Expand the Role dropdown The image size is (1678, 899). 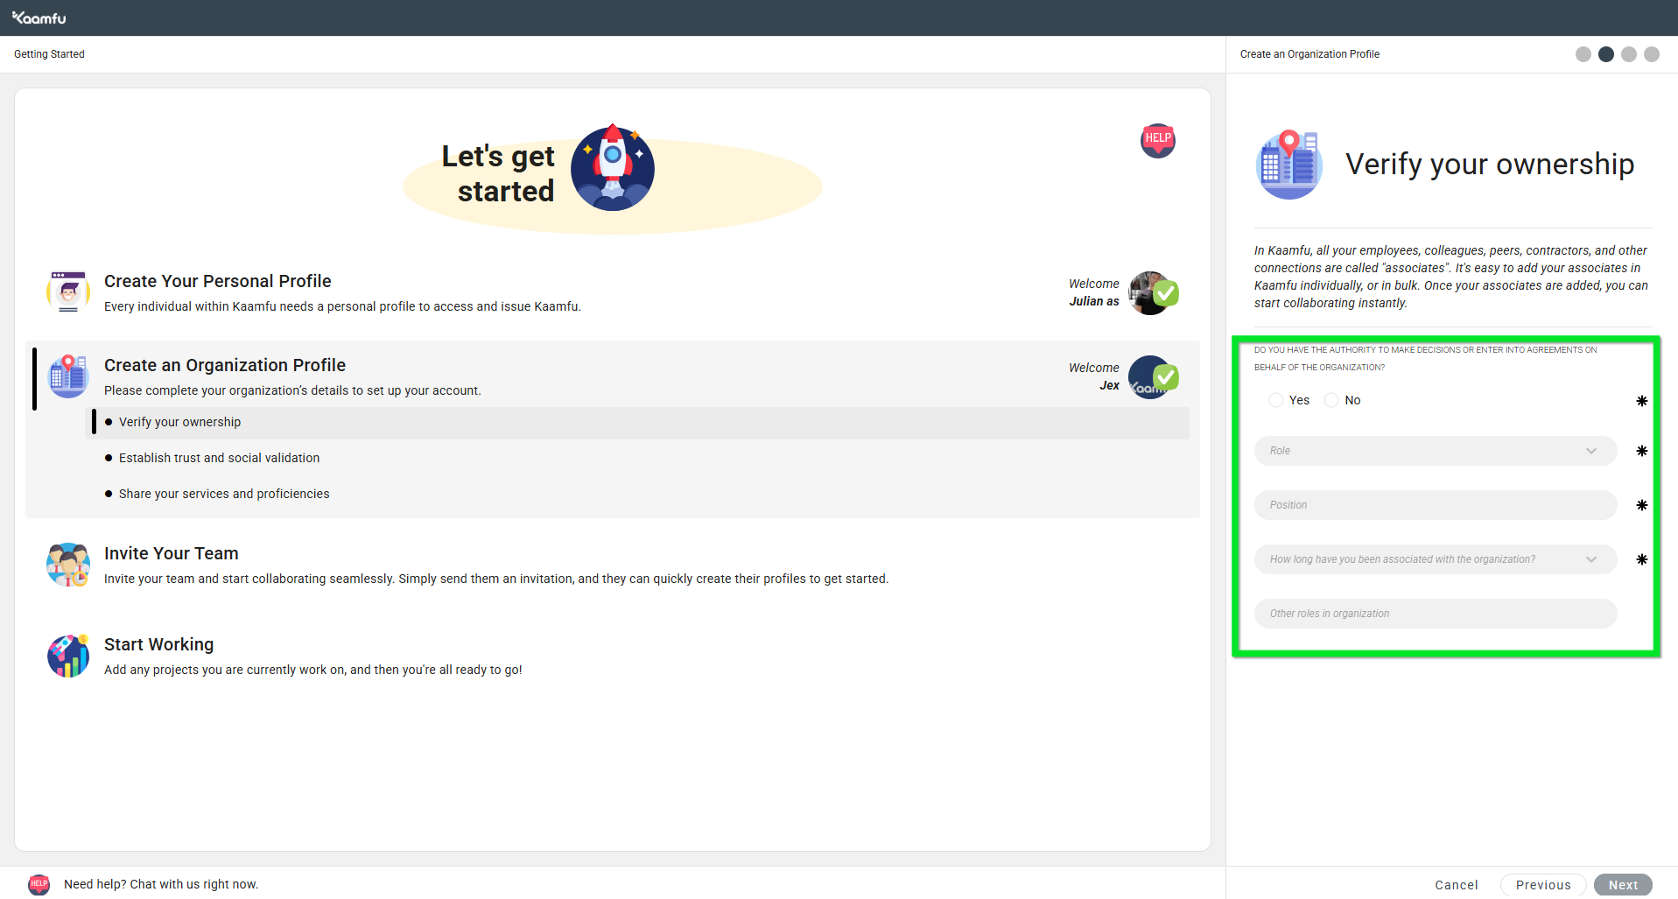1435,451
